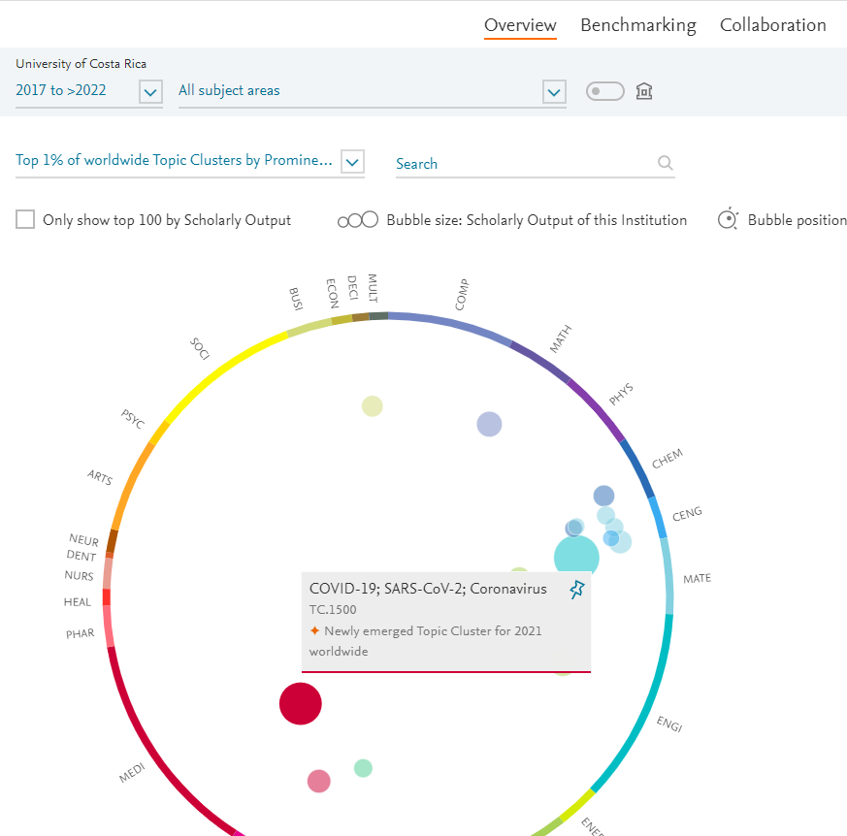Click the PSYC subject label

pyautogui.click(x=132, y=419)
